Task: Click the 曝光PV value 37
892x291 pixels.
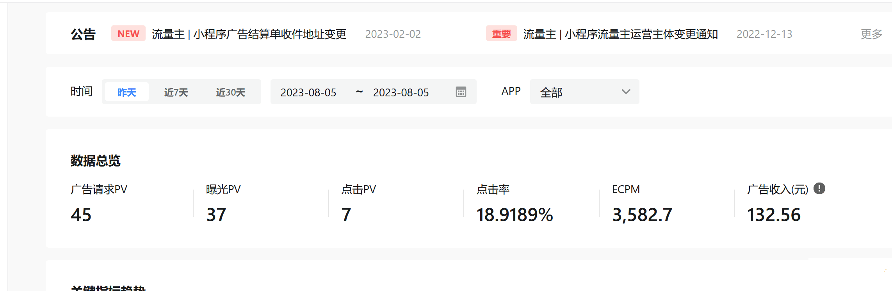Action: click(x=216, y=215)
